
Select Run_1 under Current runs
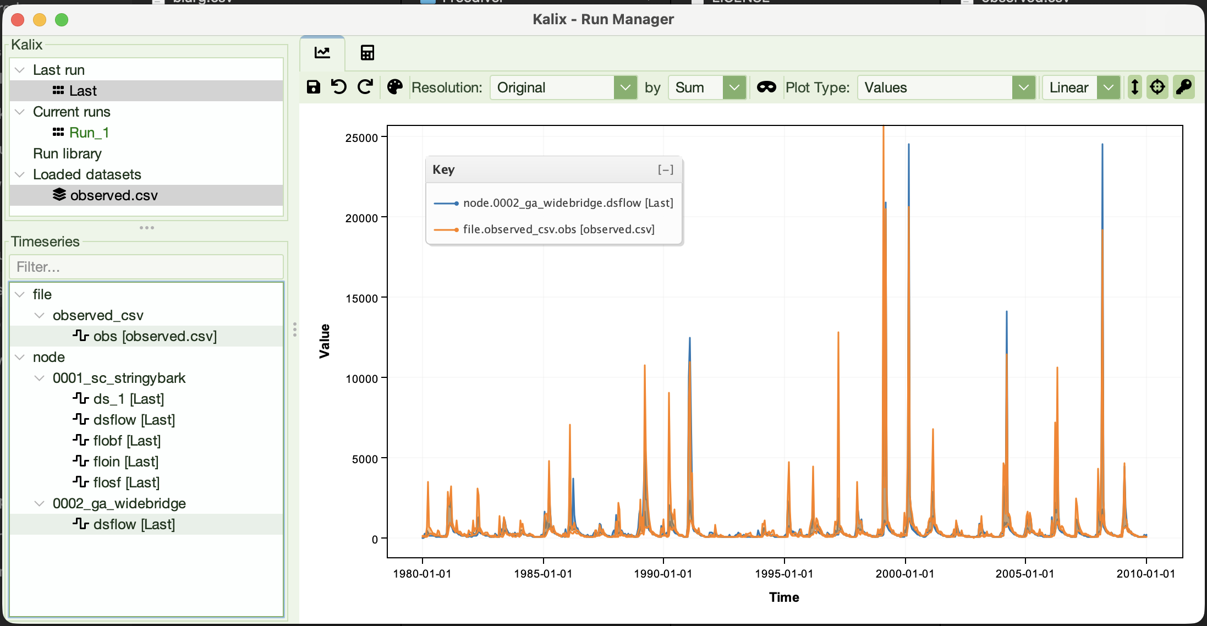pos(89,133)
